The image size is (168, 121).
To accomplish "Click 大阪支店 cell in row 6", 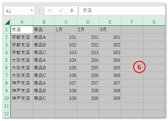I will point(22,68).
